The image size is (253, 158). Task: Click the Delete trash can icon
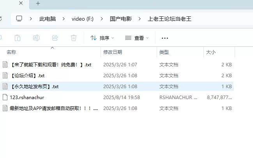[x=74, y=38]
